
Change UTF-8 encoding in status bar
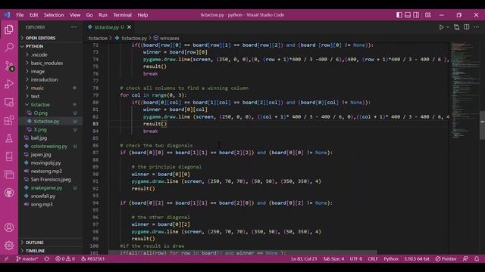pyautogui.click(x=356, y=258)
